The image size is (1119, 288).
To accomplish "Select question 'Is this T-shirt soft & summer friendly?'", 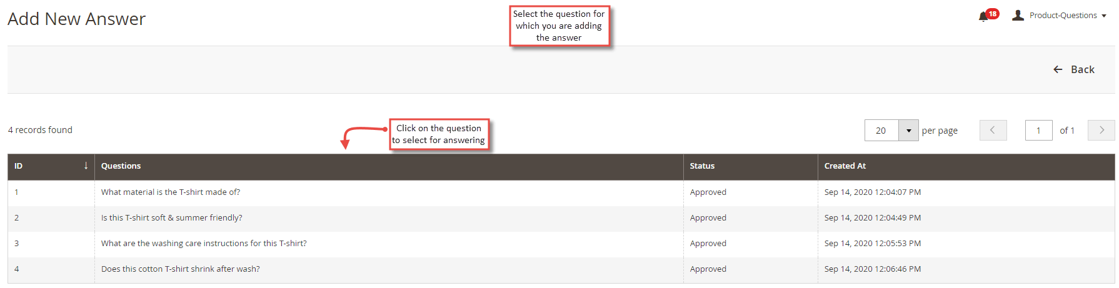I will 172,218.
